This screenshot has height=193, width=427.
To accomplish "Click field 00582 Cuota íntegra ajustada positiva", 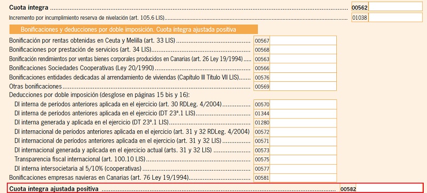I will pos(390,189).
